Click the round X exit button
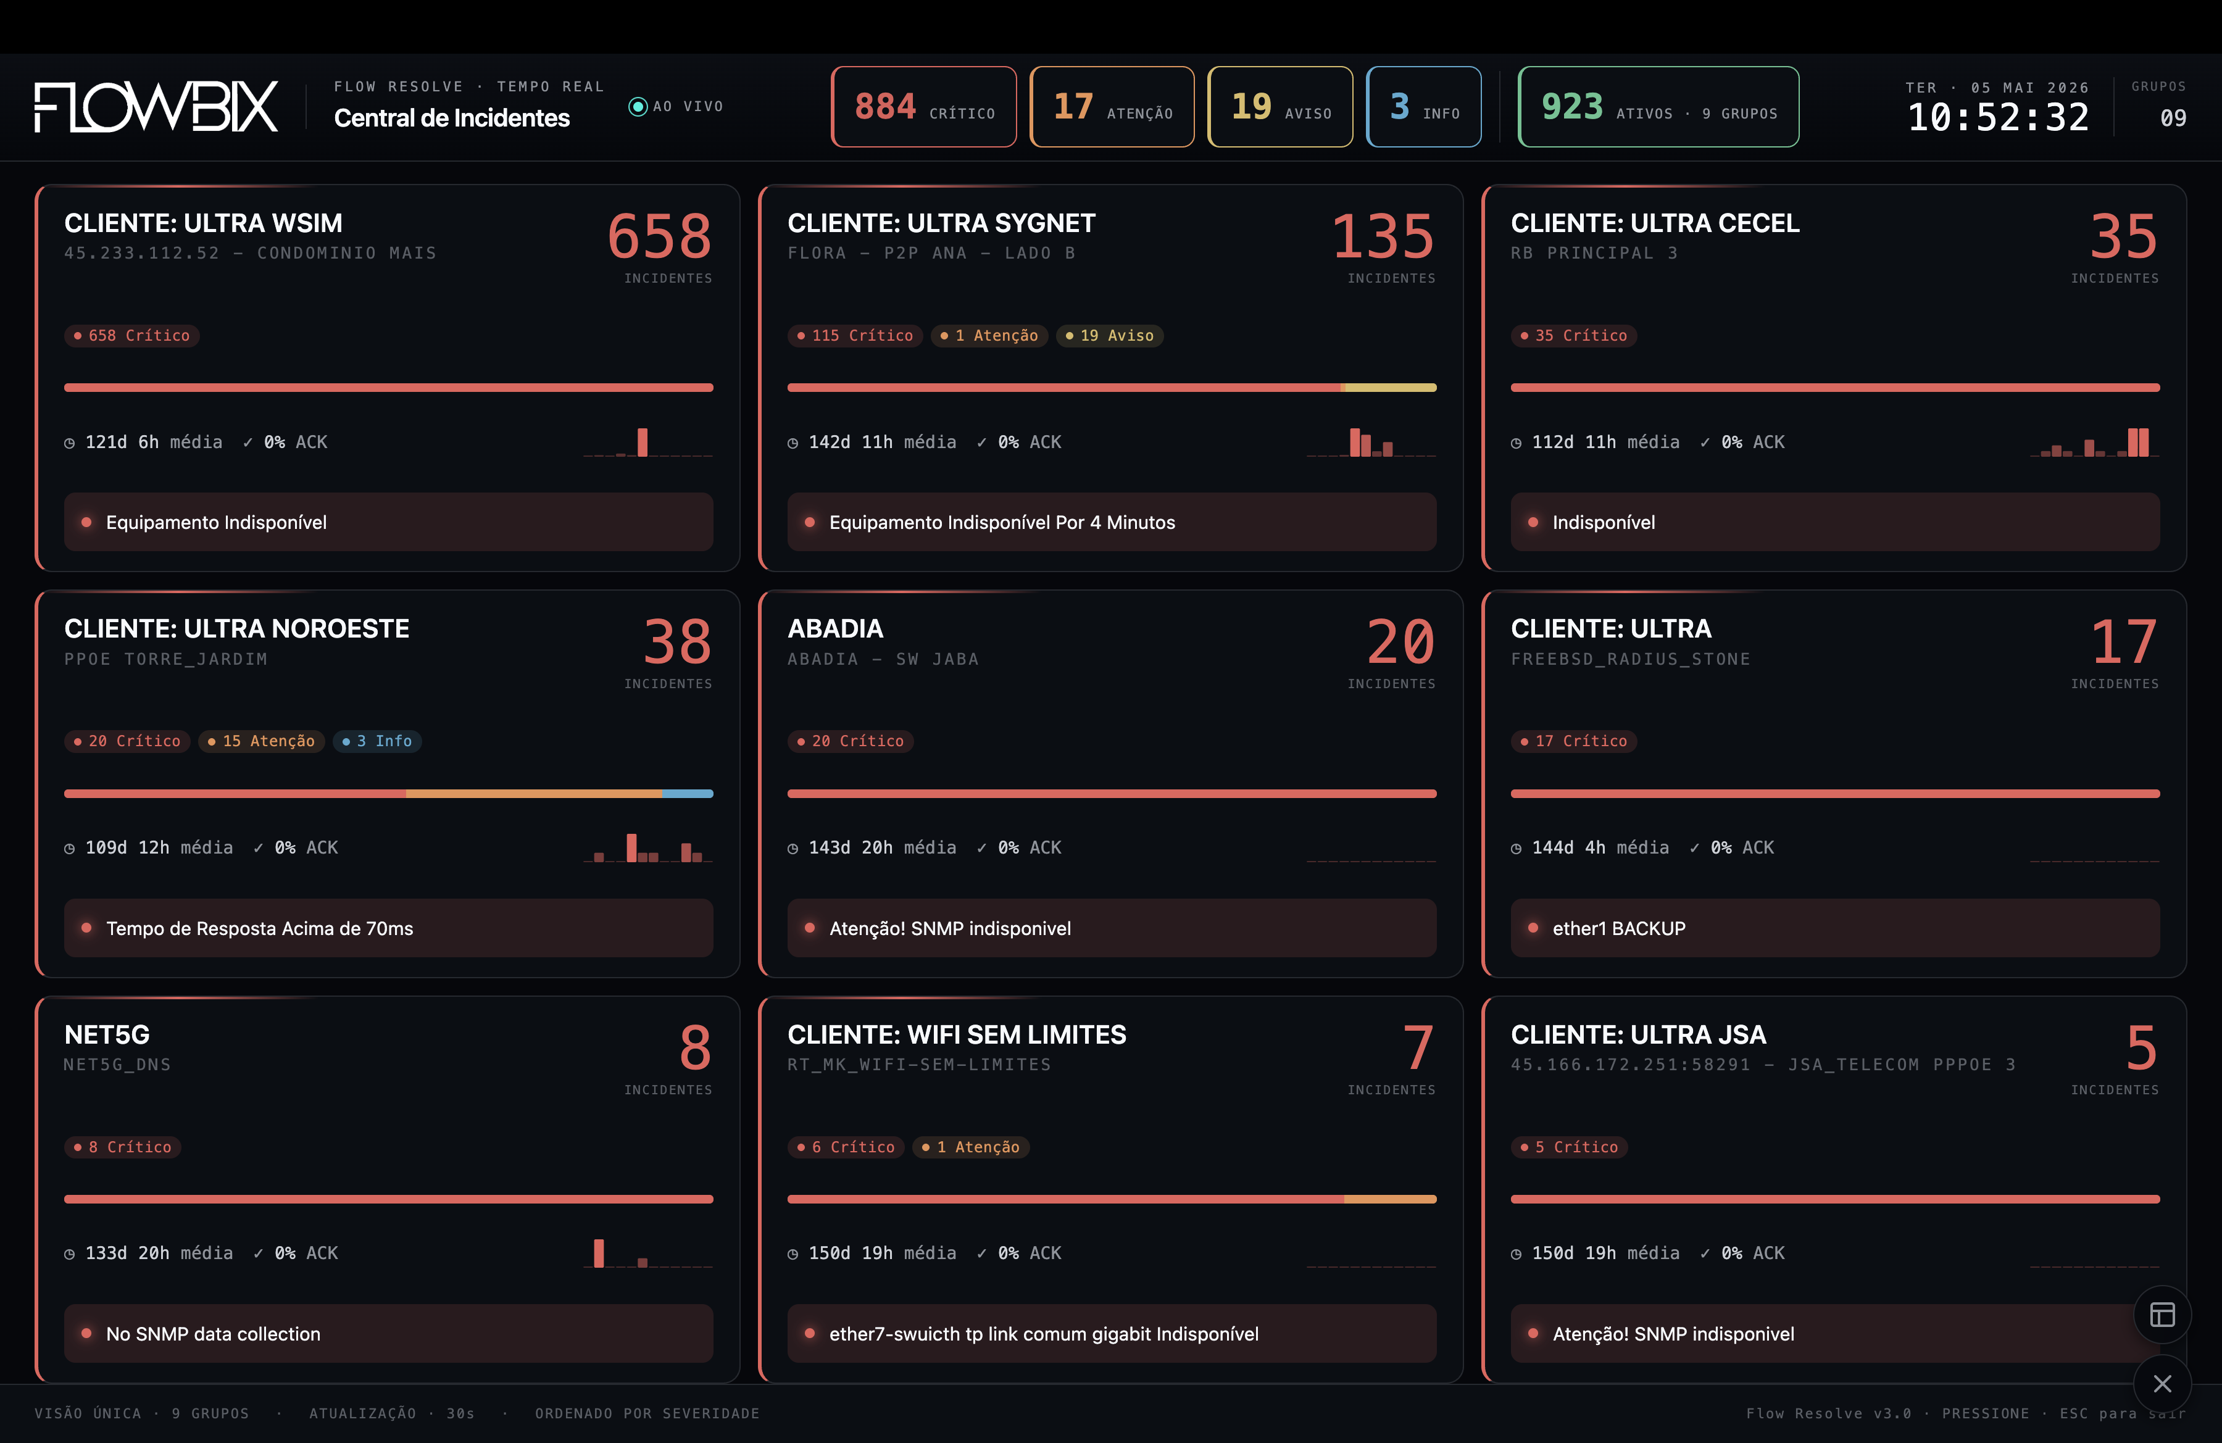2222x1443 pixels. [2162, 1383]
